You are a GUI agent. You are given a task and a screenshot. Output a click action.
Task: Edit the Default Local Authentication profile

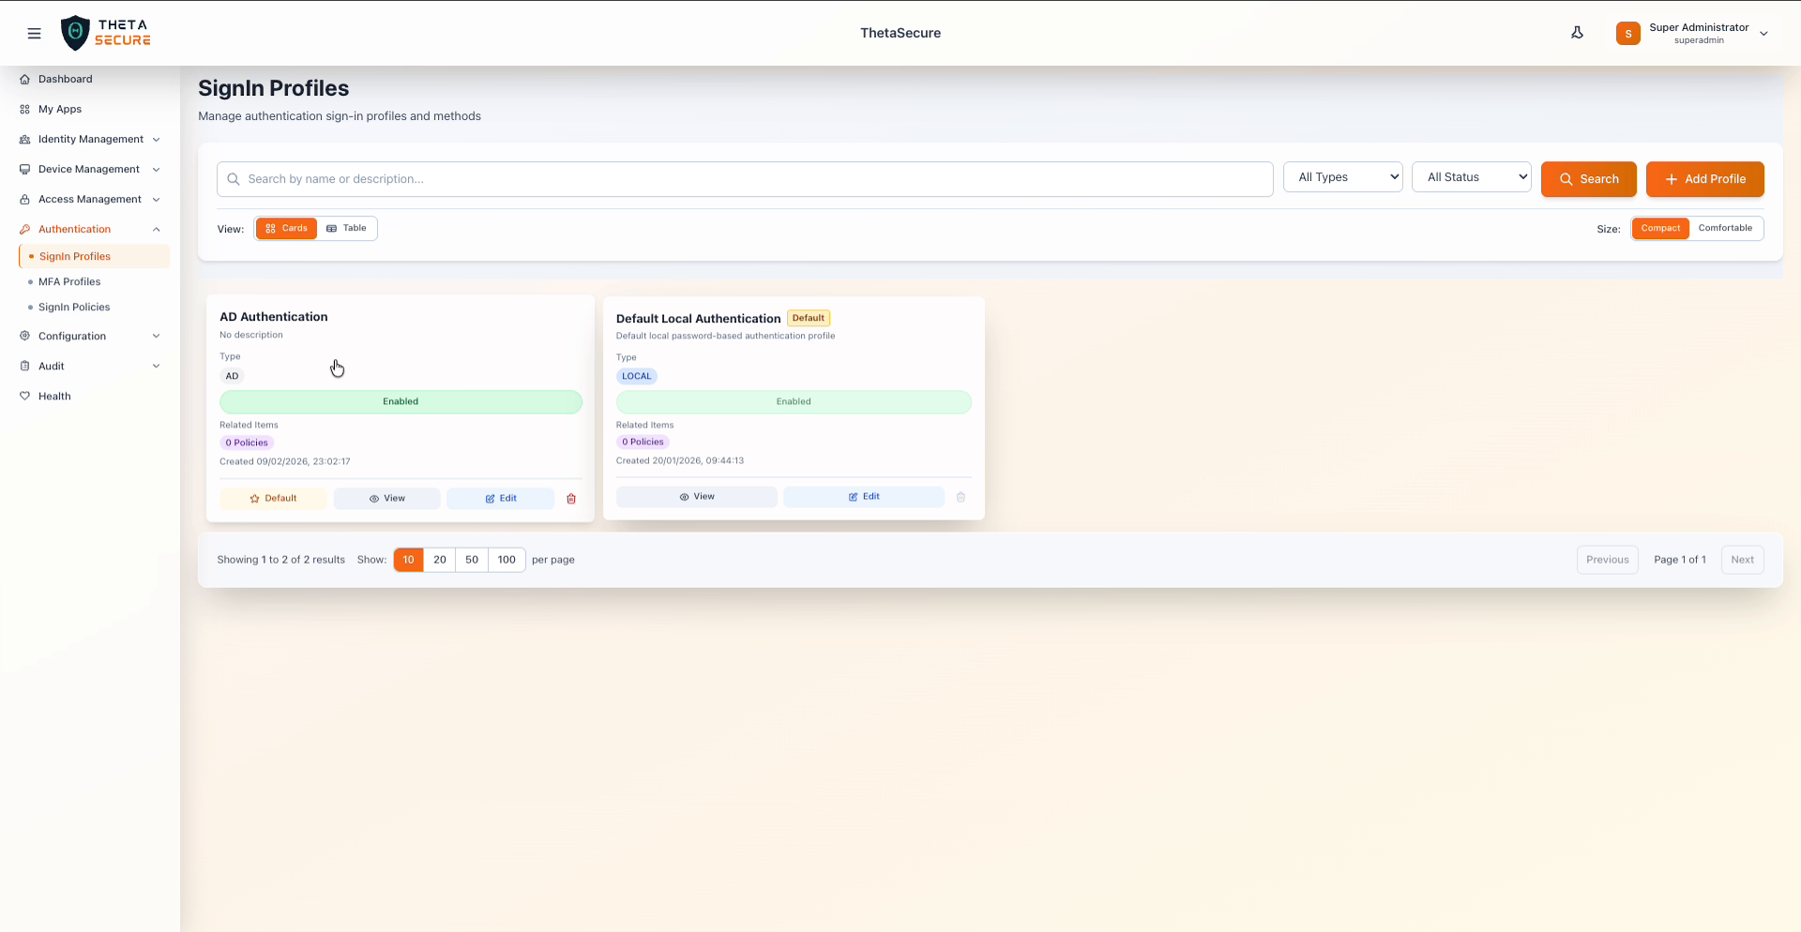point(863,496)
